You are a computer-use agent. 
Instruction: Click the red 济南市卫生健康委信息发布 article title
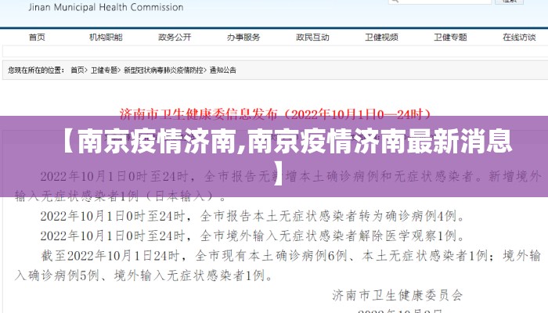(x=275, y=114)
